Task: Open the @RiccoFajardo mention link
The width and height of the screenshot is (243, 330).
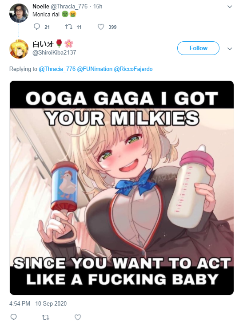Action: click(x=133, y=69)
